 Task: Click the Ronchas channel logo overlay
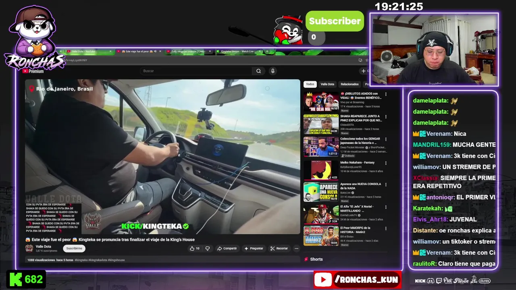pyautogui.click(x=34, y=39)
